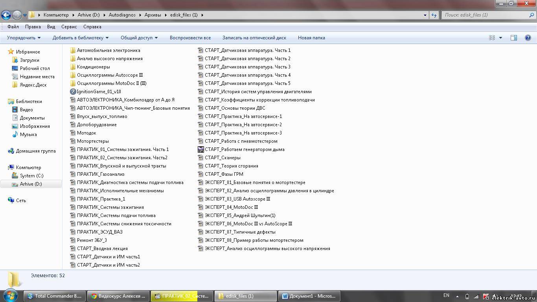537x302 pixels.
Task: Open the Файл menu
Action: pos(13,27)
